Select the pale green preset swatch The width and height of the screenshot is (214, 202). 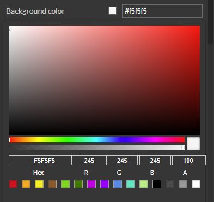pyautogui.click(x=144, y=184)
